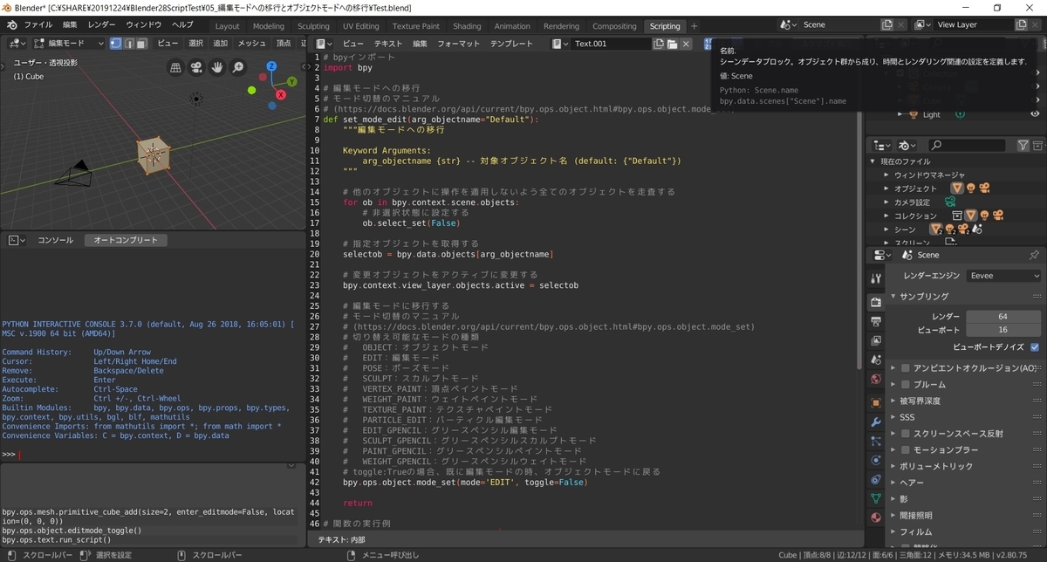The height and width of the screenshot is (562, 1047).
Task: Switch to the Layout workspace tab
Action: pos(227,26)
